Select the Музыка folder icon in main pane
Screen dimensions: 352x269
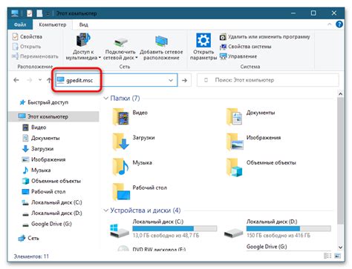(121, 167)
